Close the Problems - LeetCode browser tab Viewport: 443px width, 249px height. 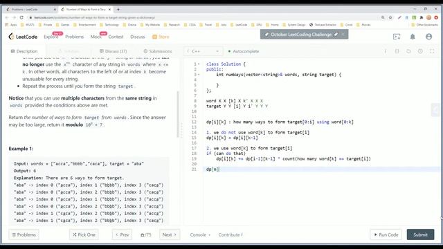(x=55, y=9)
